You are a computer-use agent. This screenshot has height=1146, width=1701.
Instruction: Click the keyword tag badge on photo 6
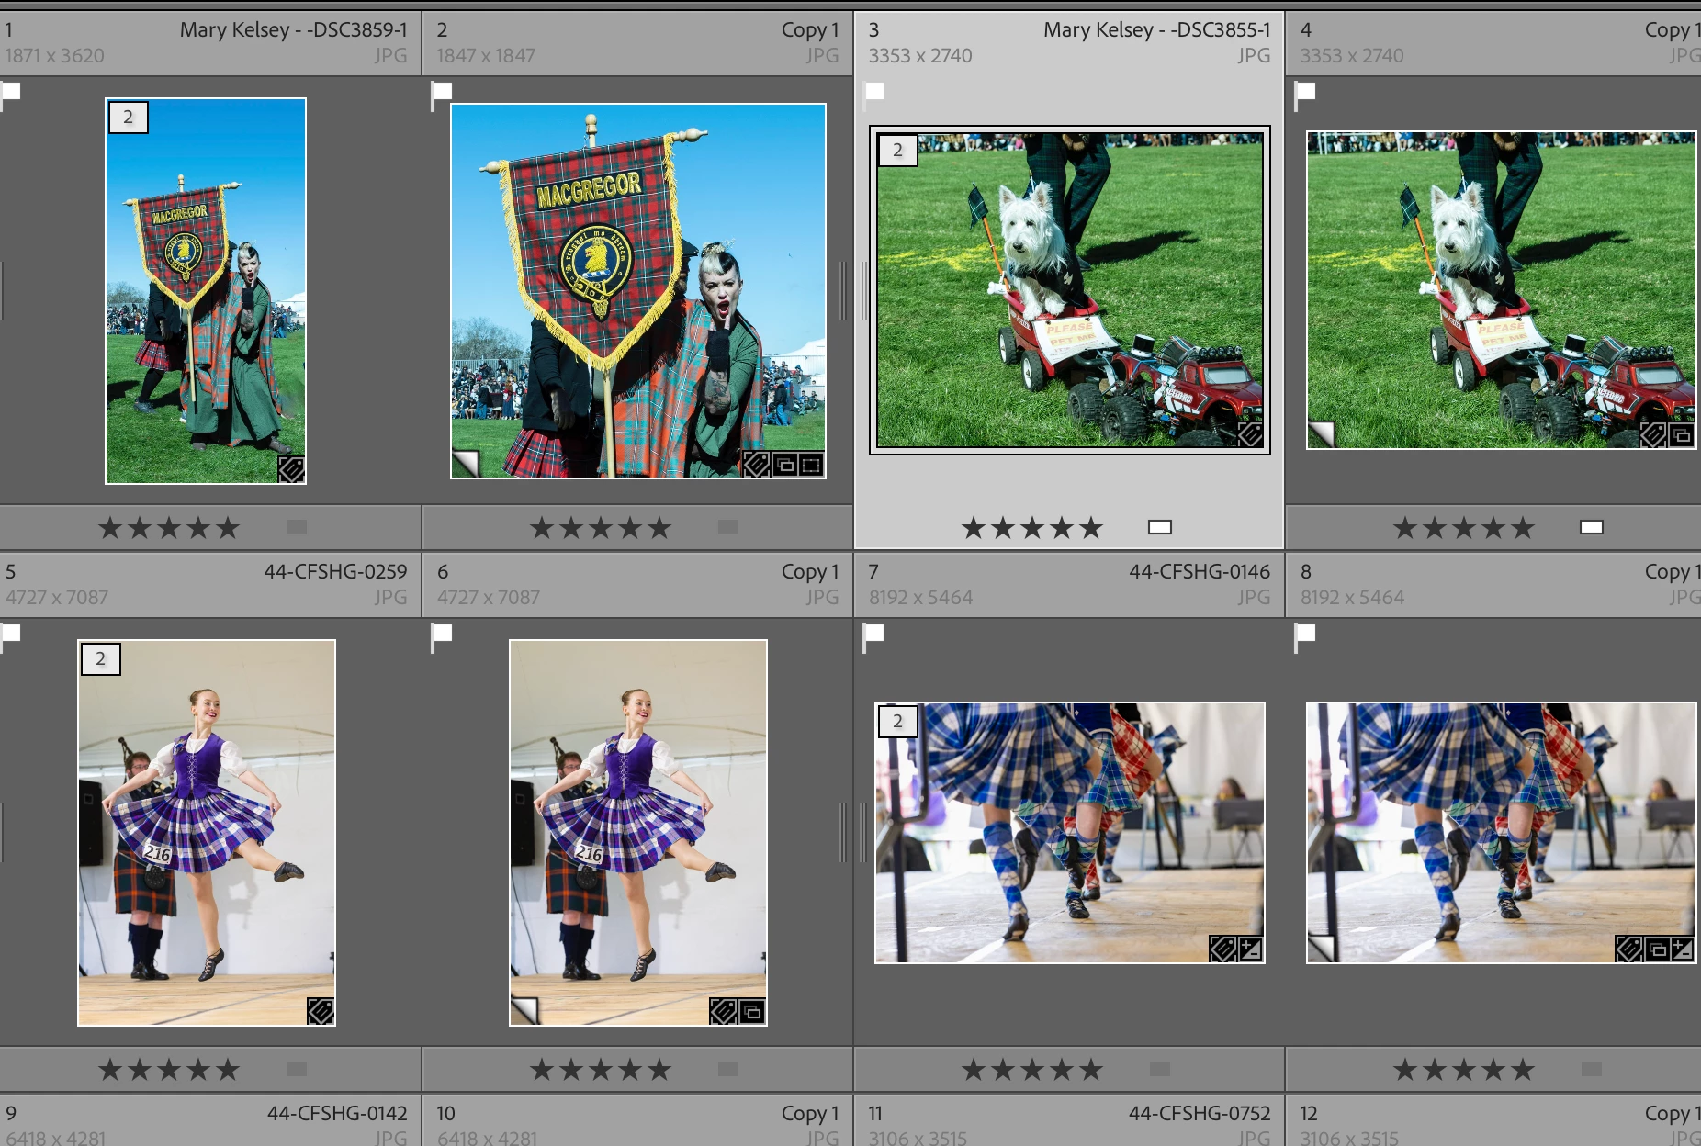click(x=724, y=1011)
